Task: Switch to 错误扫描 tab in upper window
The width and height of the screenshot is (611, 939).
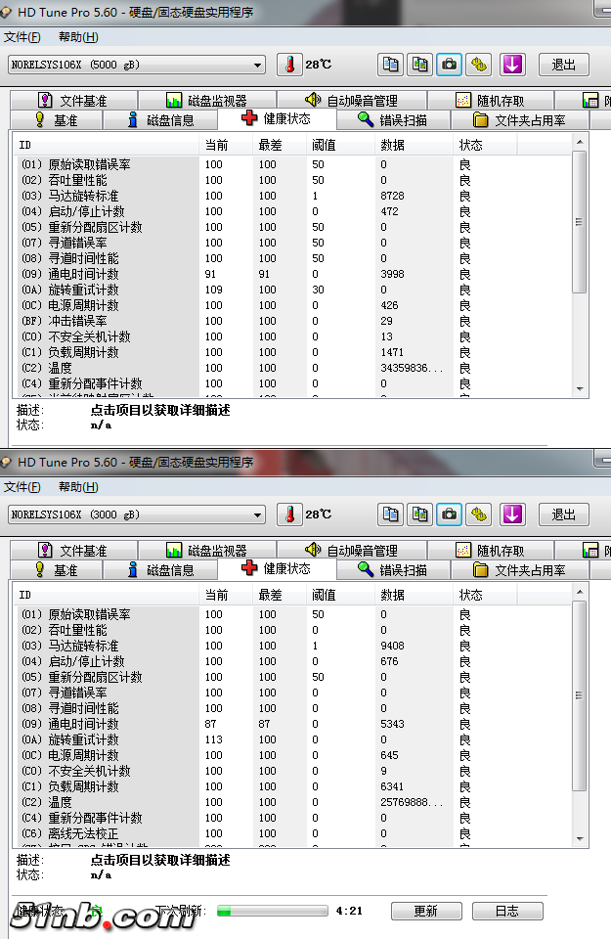Action: click(x=393, y=119)
